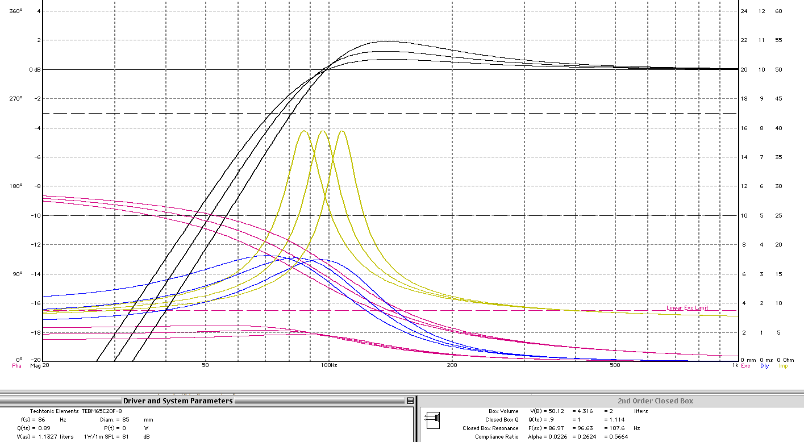Screen dimensions: 804x442
Task: Click the 90° phase axis label
Action: coord(17,274)
